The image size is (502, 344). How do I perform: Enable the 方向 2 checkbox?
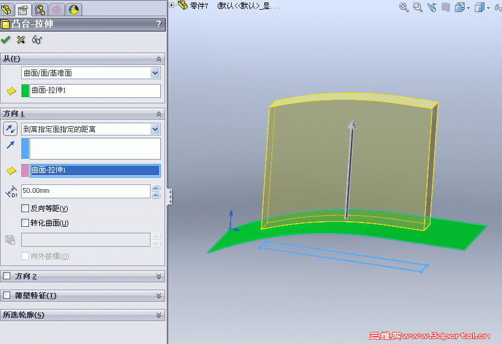[x=7, y=276]
